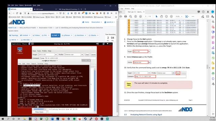Open Kali Applications menu
The height and width of the screenshot is (121, 216).
(16, 44)
